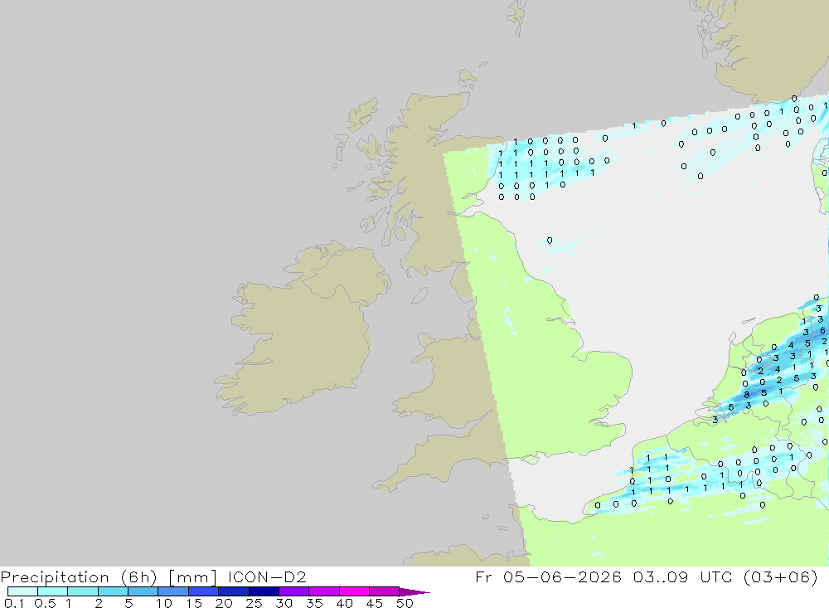829x608 pixels.
Task: Click the '30' legend scale label
Action: pyautogui.click(x=284, y=603)
